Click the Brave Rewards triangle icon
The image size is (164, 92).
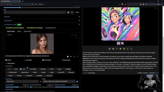point(125,4)
